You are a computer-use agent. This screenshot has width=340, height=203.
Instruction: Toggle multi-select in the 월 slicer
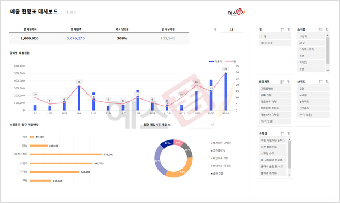(282, 30)
